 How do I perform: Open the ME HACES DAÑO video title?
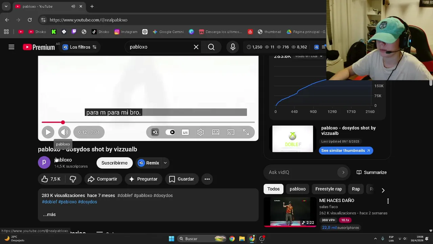337,201
